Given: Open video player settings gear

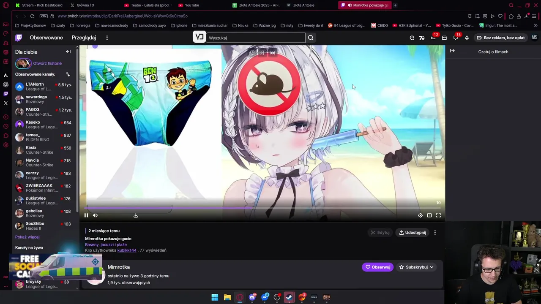Looking at the screenshot, I should pos(420,215).
